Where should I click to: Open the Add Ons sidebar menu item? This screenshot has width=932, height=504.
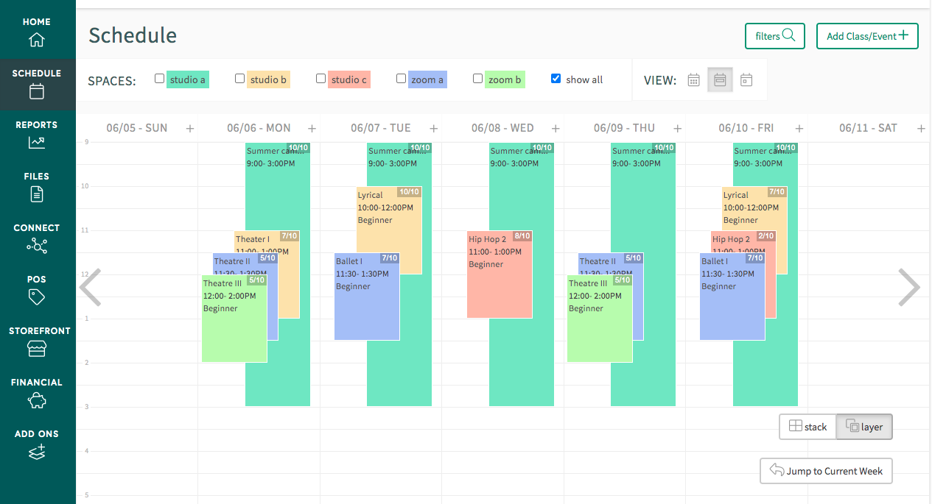coord(38,444)
